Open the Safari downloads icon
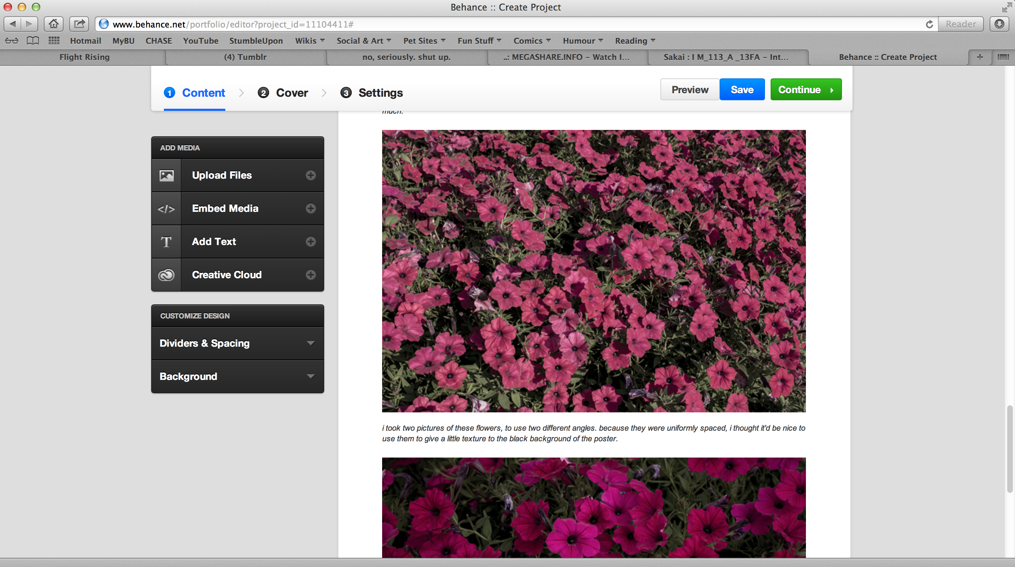Image resolution: width=1015 pixels, height=567 pixels. [x=999, y=24]
